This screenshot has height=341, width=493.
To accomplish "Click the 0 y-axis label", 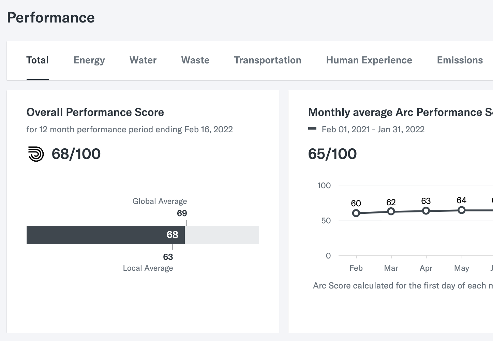I will coord(328,256).
